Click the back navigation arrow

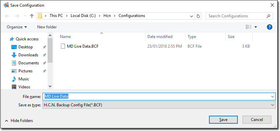(7, 16)
